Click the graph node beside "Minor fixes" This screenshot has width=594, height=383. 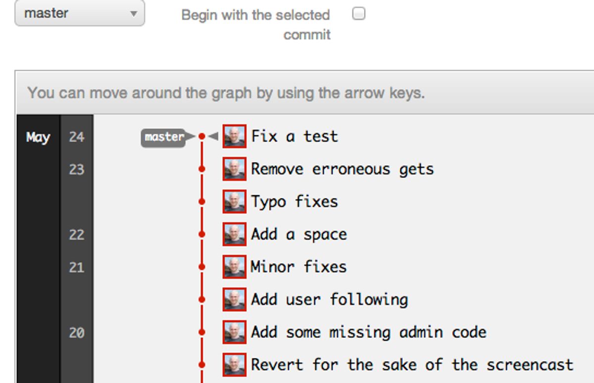[x=202, y=266]
